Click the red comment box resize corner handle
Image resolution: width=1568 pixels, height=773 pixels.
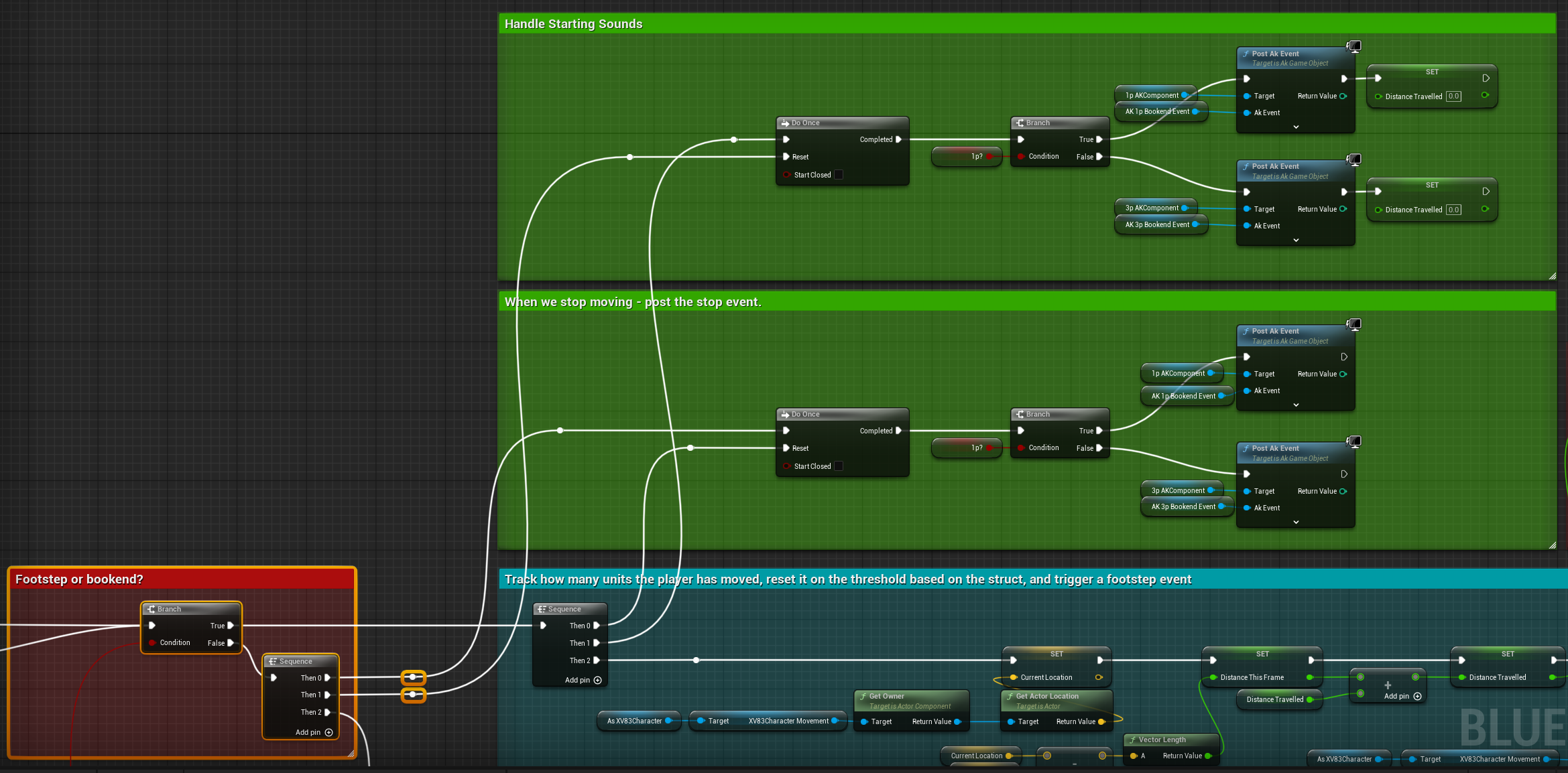tap(351, 754)
